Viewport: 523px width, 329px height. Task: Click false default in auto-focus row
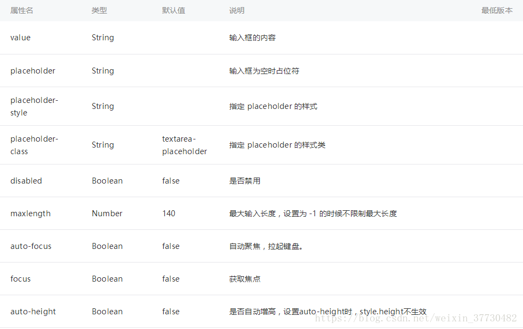point(171,246)
